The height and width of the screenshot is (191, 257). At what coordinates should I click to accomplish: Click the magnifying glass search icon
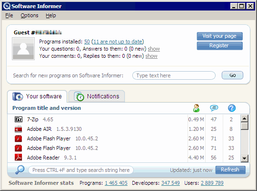point(20,170)
